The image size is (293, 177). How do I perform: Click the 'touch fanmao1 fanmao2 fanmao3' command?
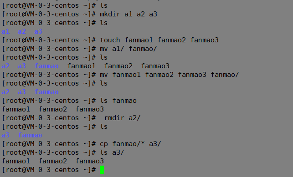click(x=159, y=40)
